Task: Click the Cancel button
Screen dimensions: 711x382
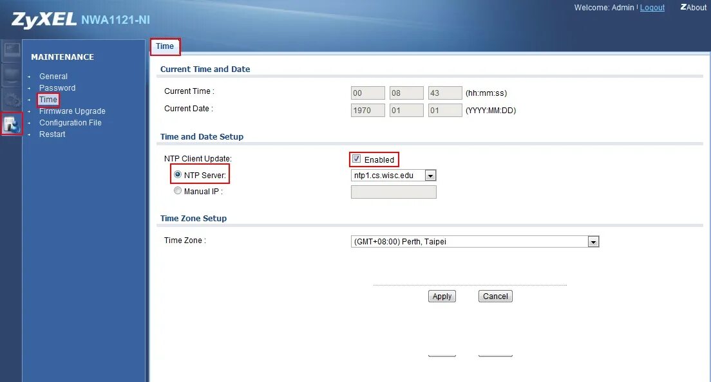Action: 495,296
